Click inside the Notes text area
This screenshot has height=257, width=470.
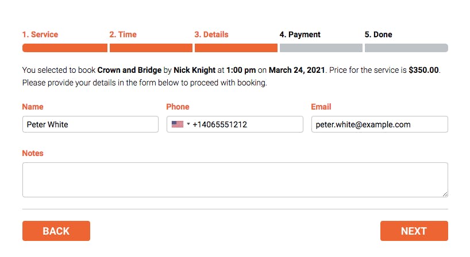[235, 180]
